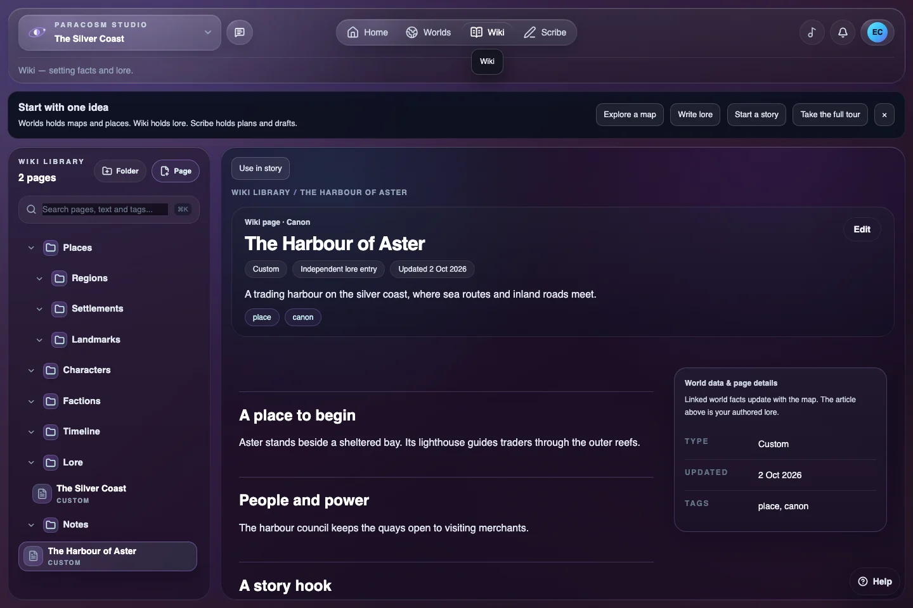This screenshot has height=608, width=913.
Task: Select the canon tag chip
Action: (303, 317)
